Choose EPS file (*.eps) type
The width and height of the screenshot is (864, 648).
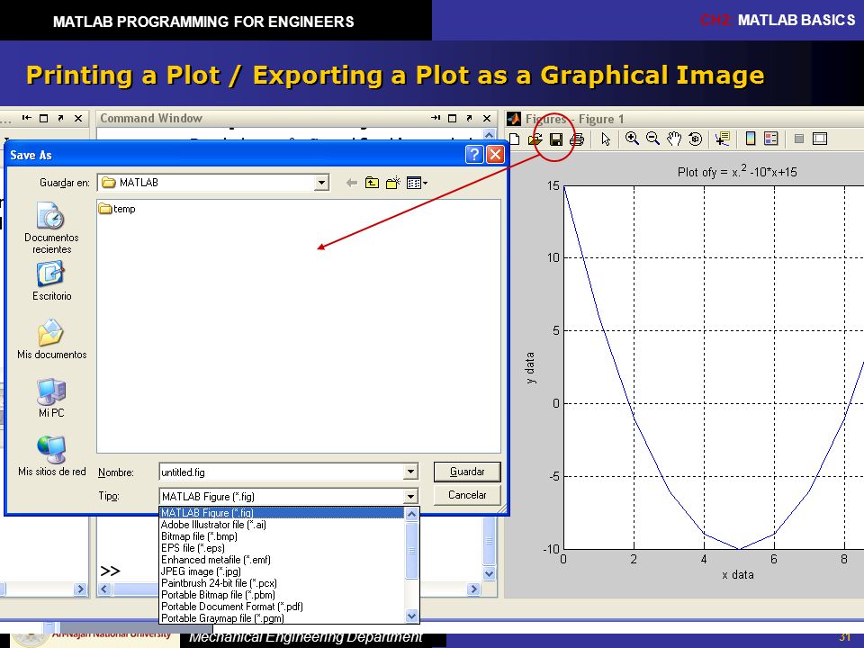(x=282, y=548)
